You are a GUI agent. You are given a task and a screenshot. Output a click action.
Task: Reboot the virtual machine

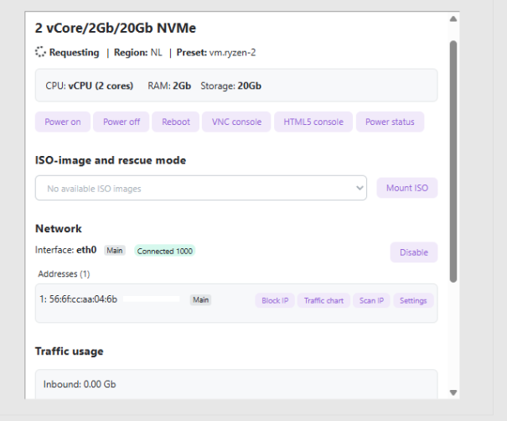175,122
